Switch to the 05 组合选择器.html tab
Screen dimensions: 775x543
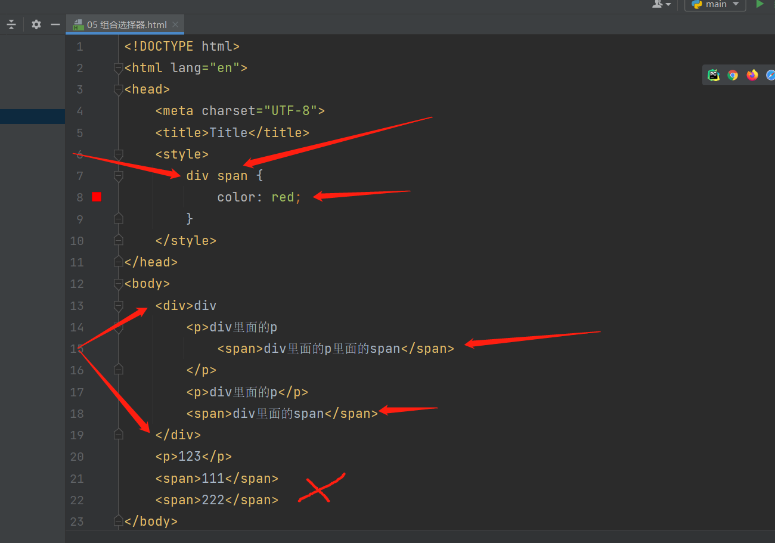point(126,24)
